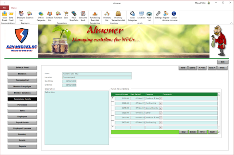Click Delete in Funds Raised Details footer

[x=193, y=132]
